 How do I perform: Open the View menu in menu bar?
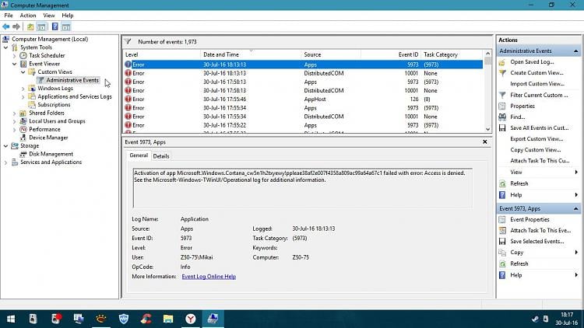49,16
